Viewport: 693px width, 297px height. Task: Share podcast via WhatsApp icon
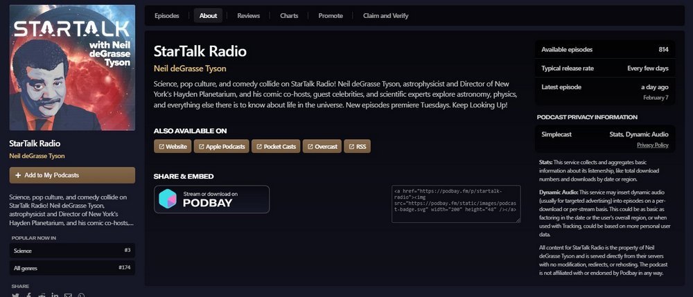pos(81,295)
